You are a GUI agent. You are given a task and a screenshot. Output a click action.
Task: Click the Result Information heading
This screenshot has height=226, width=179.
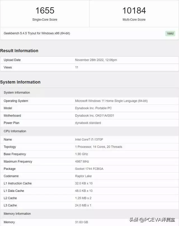click(x=19, y=51)
